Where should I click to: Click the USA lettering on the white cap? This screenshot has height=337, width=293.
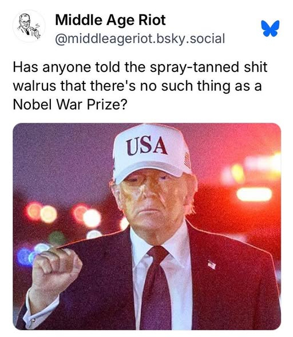(x=147, y=146)
